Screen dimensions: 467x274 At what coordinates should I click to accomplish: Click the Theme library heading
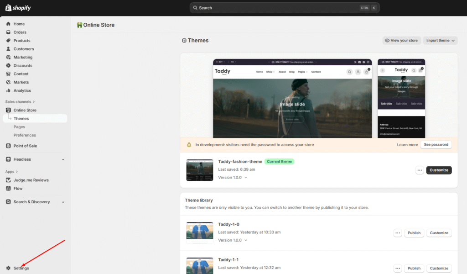click(199, 200)
